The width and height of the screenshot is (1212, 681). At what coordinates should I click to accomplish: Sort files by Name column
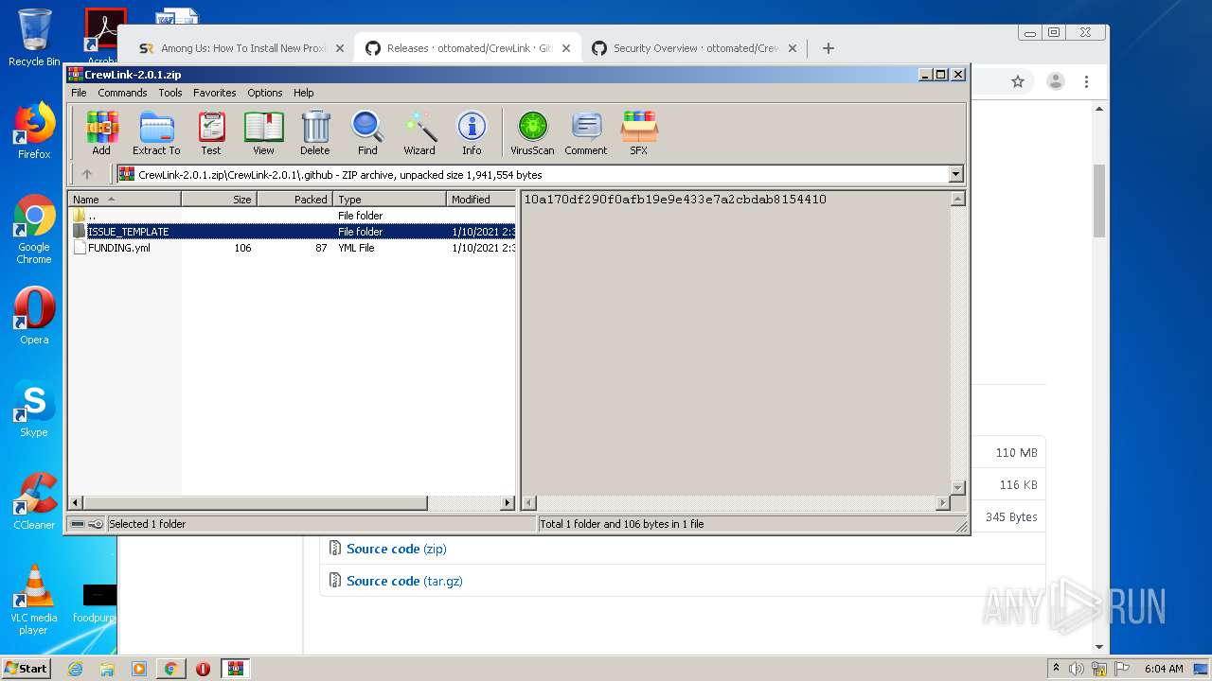click(124, 199)
